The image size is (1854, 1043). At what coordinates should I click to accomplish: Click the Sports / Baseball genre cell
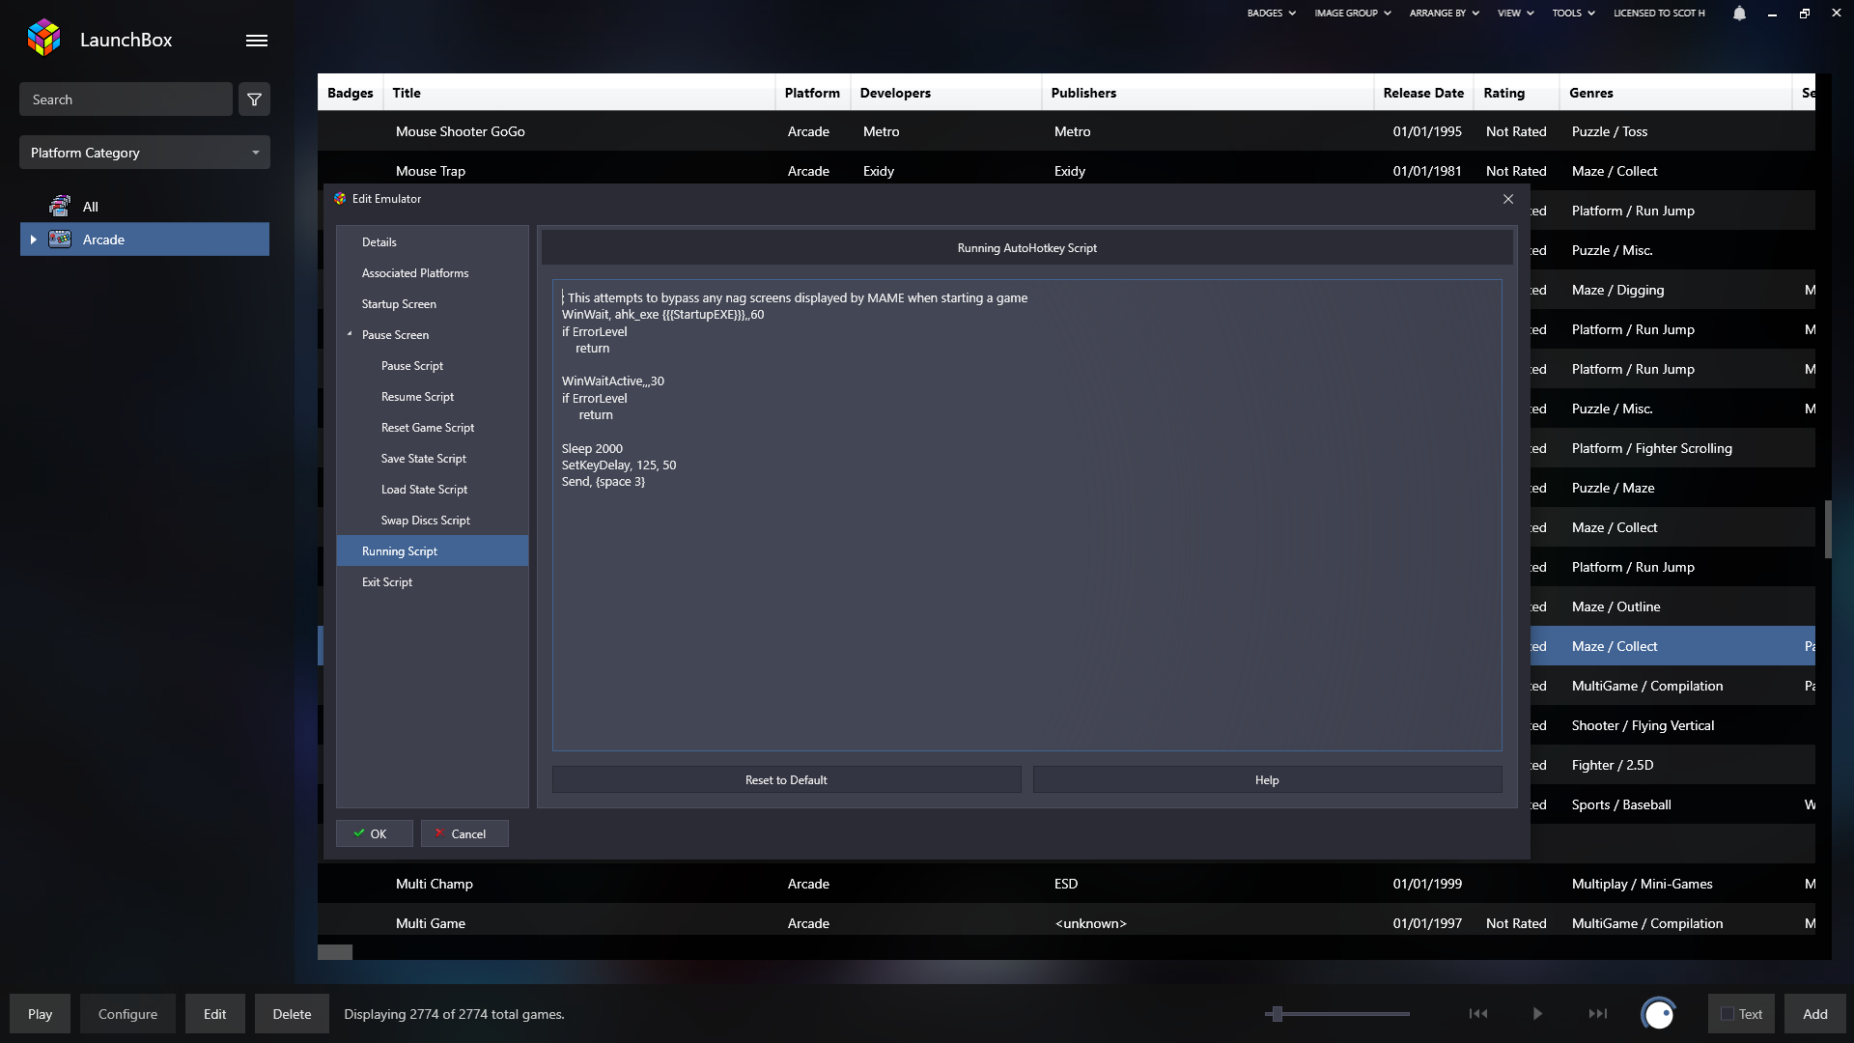[1621, 804]
